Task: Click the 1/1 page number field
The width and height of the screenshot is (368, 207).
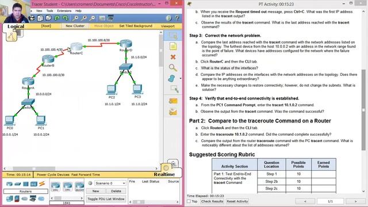Action: [x=330, y=201]
